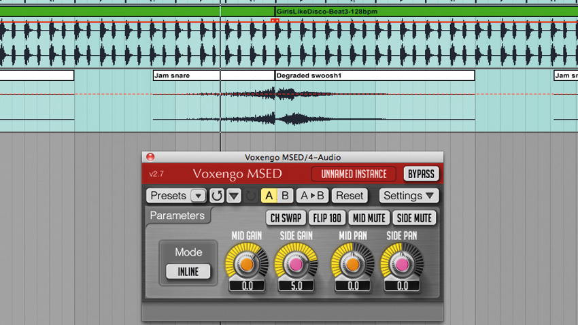This screenshot has height=325, width=578.
Task: Click the Unnamed Instance name field
Action: pos(354,174)
